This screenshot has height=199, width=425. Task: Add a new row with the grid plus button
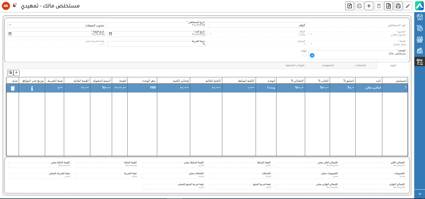pos(17,73)
